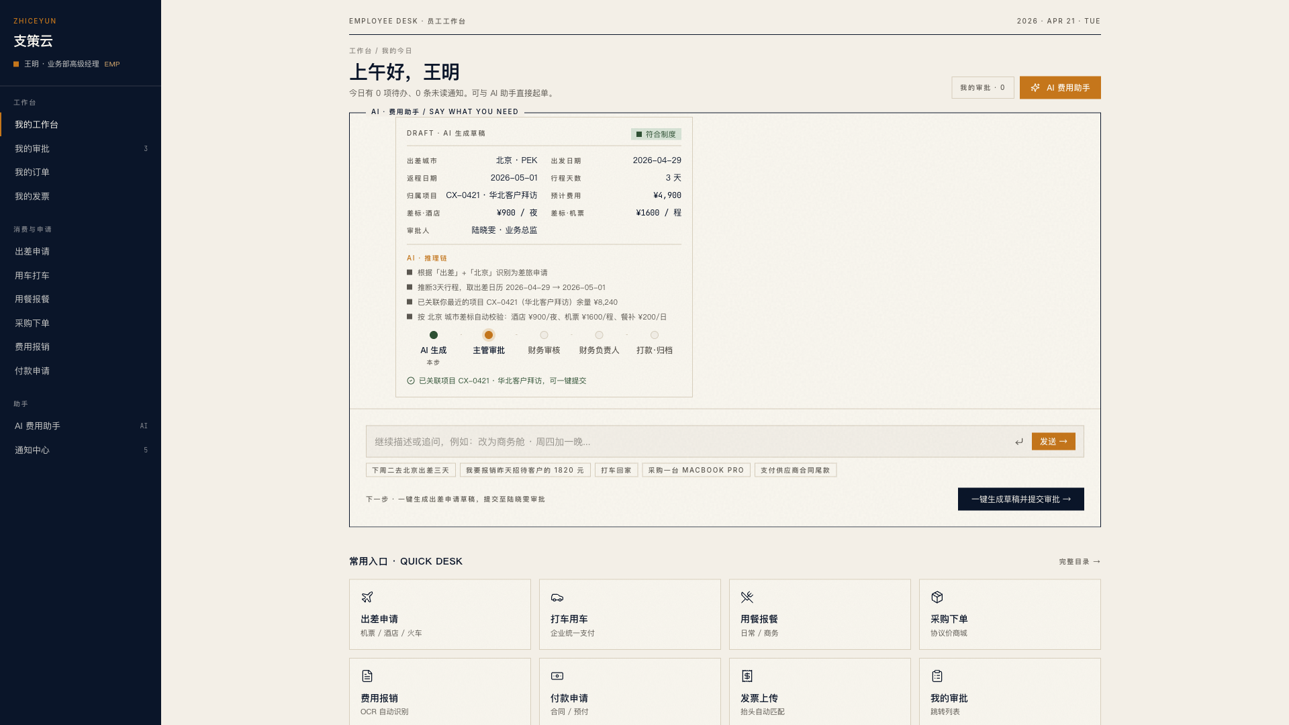Image resolution: width=1289 pixels, height=725 pixels.
Task: Click the utensils icon on 用餐报餐 card
Action: (x=747, y=597)
